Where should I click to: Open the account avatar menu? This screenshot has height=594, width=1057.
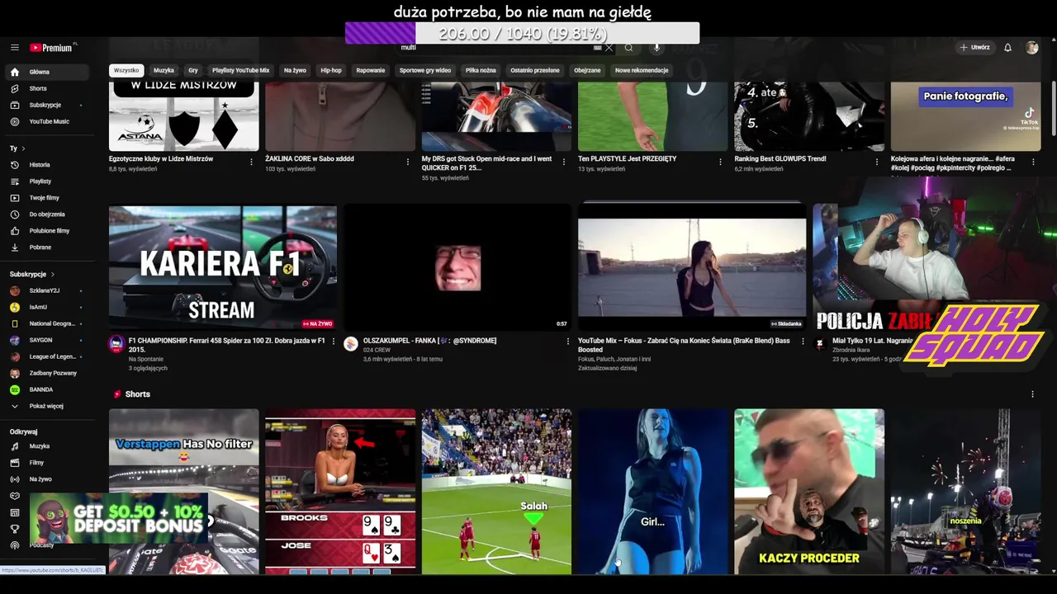pos(1031,48)
